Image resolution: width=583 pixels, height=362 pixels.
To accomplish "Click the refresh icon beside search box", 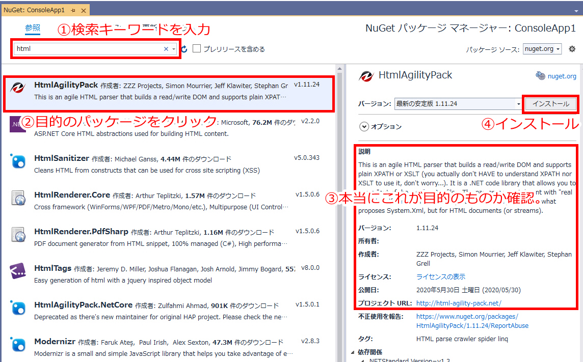I will tap(184, 49).
